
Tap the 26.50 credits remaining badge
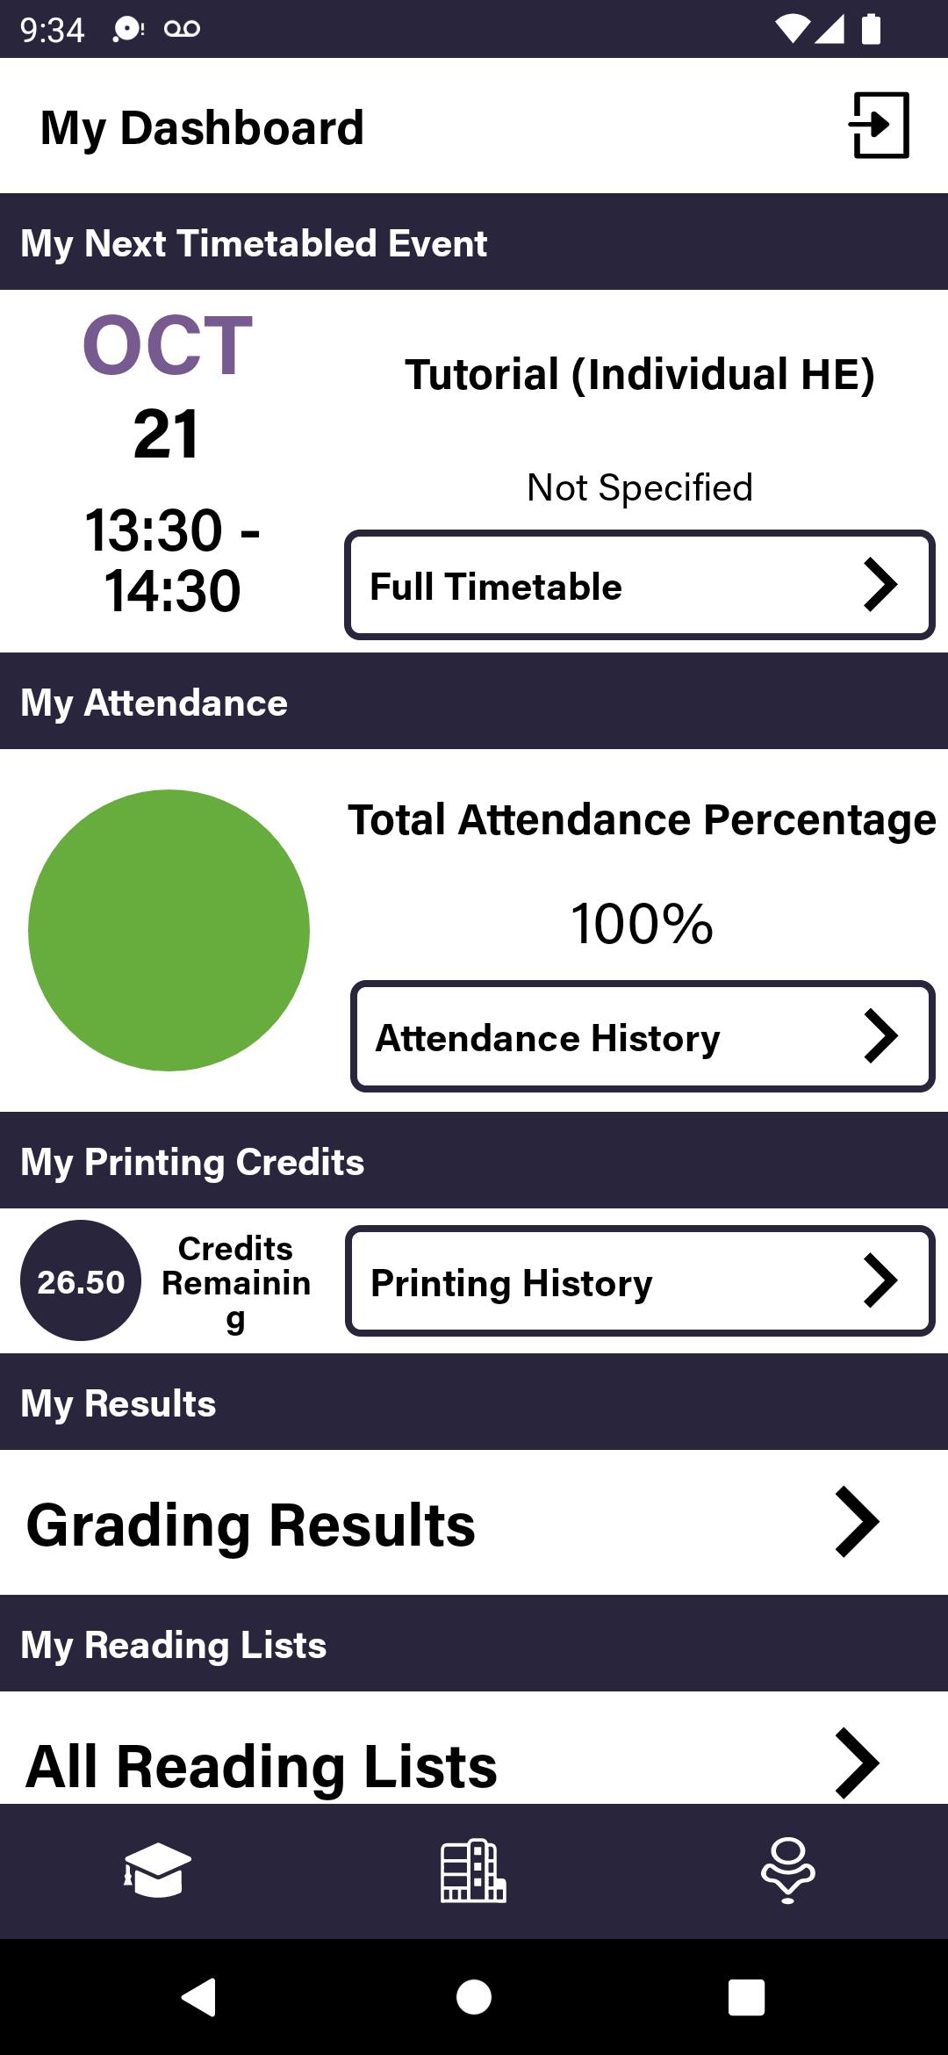tap(81, 1280)
